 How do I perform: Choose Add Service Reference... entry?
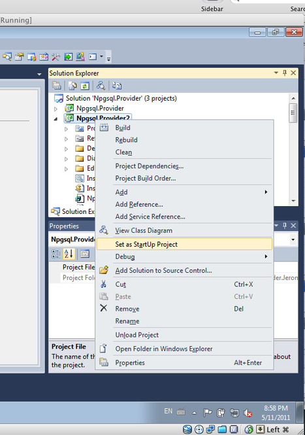(x=184, y=217)
